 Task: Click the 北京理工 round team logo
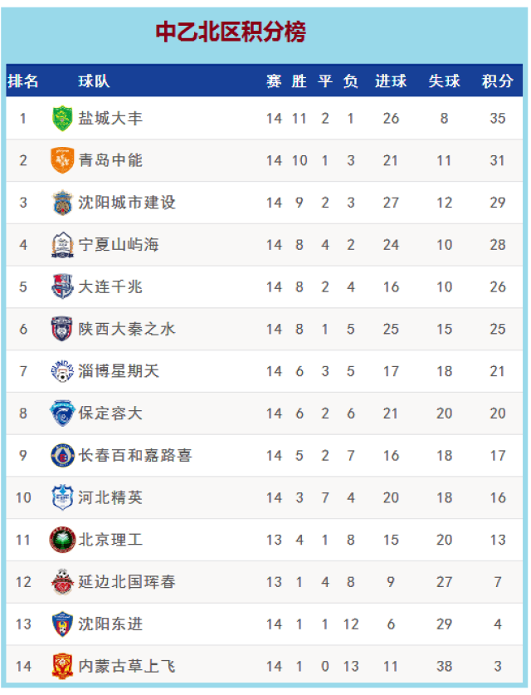[62, 540]
